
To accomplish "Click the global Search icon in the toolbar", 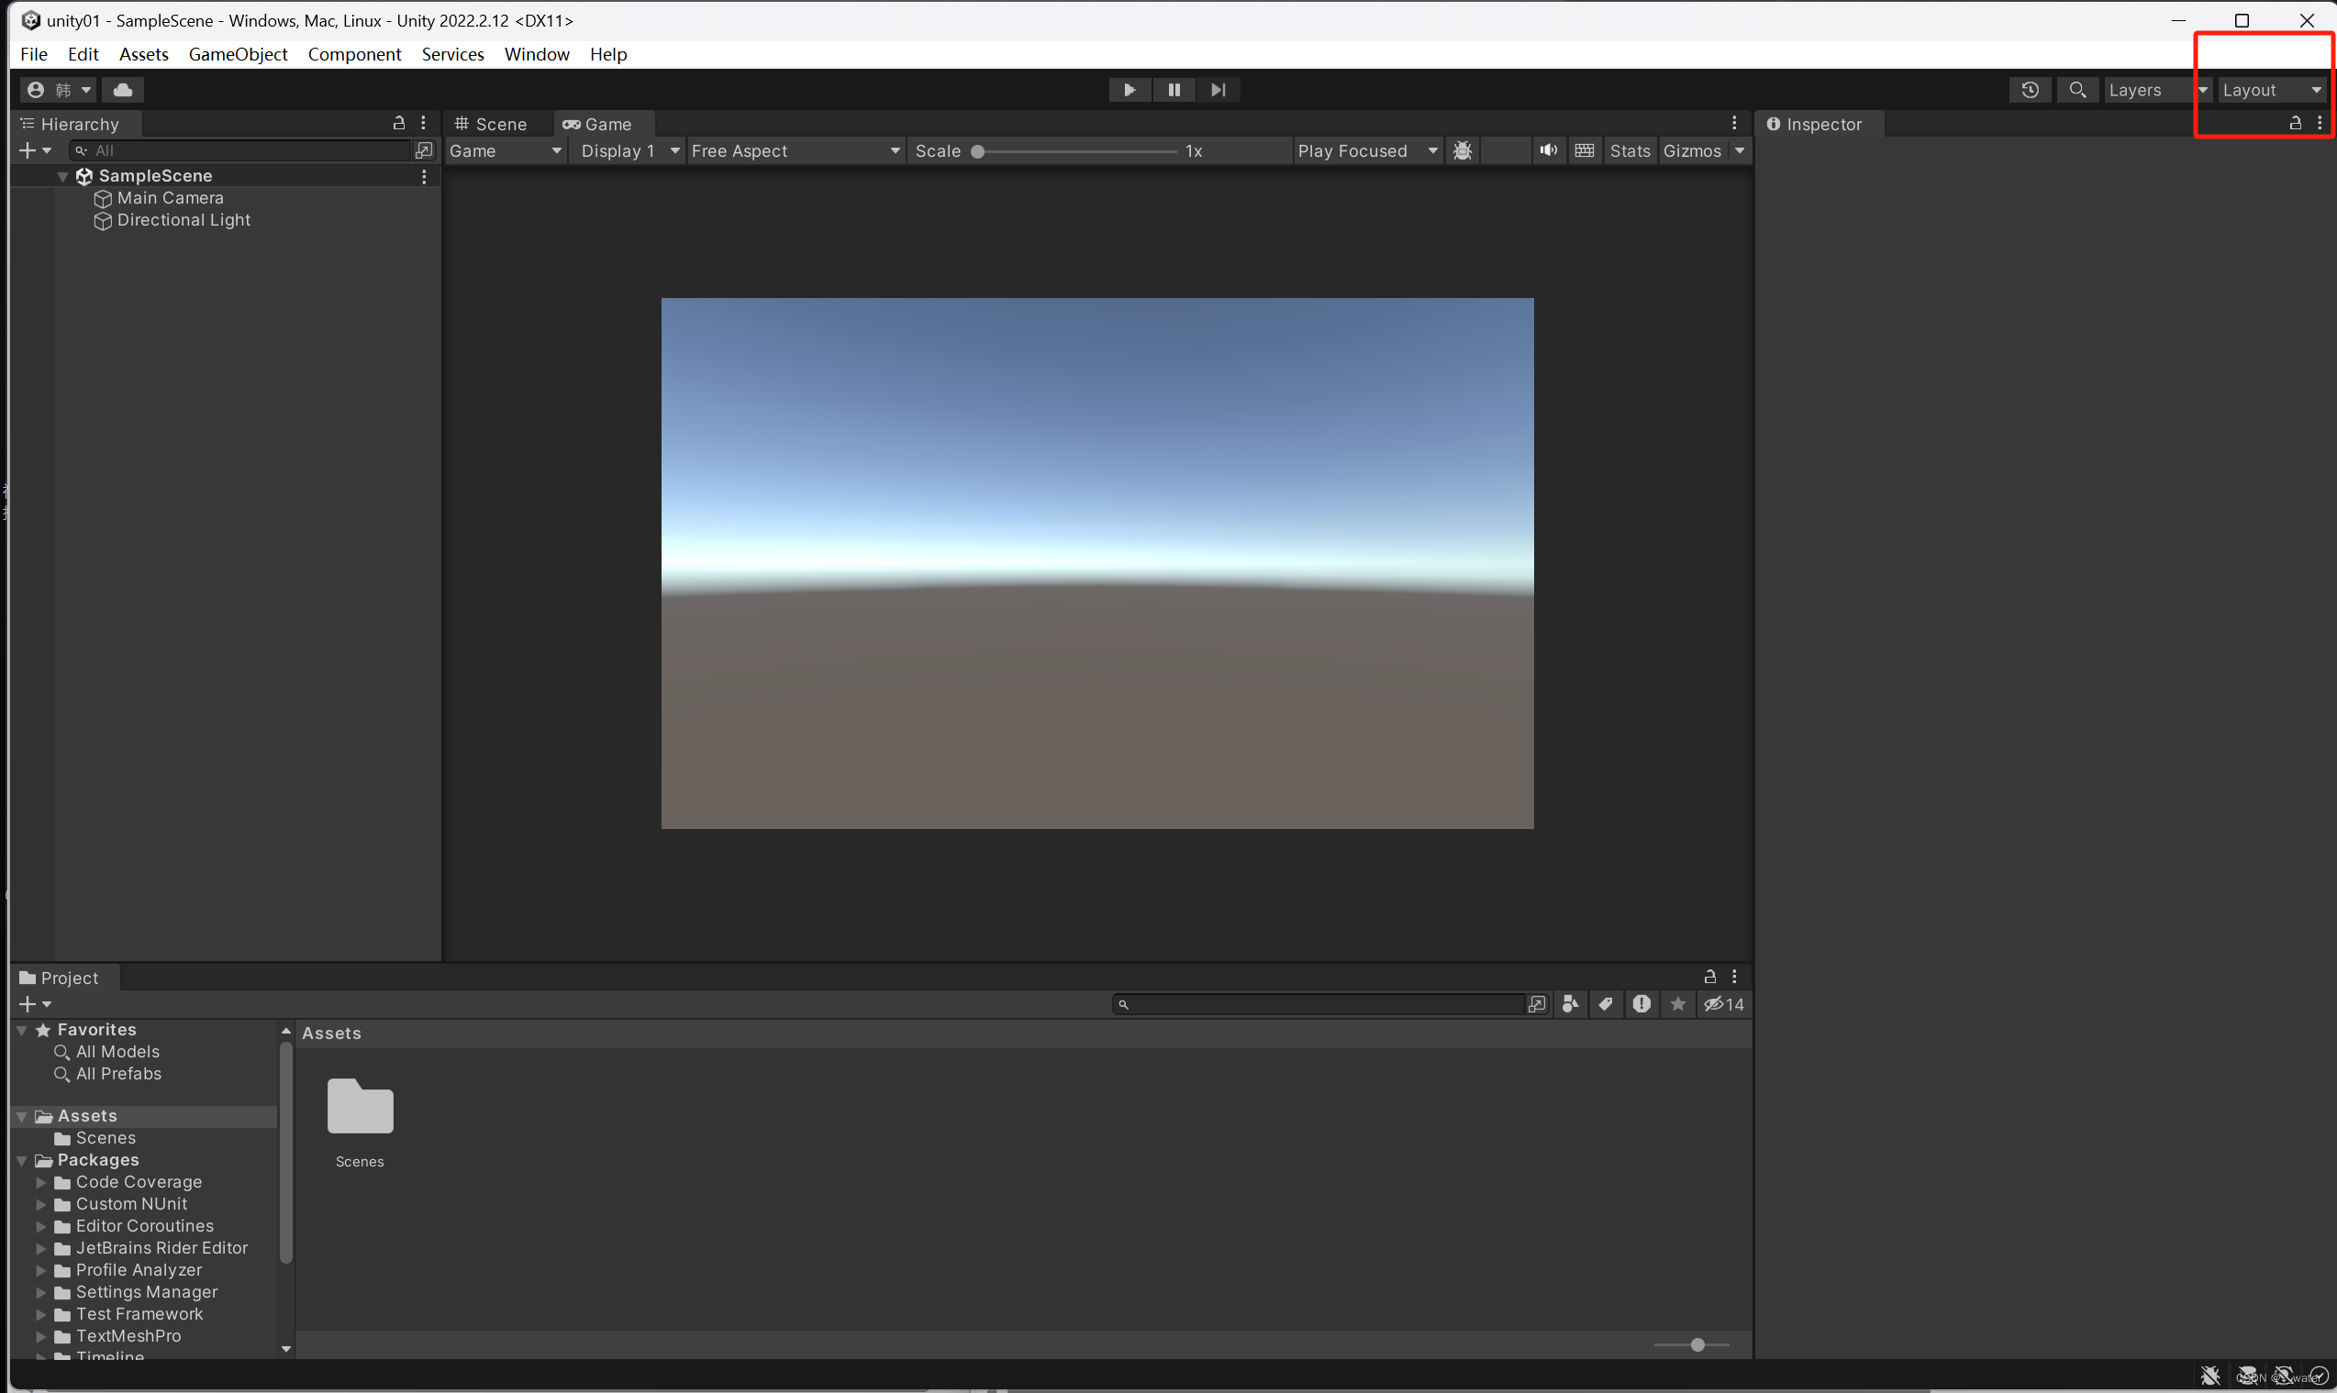I will [2078, 89].
